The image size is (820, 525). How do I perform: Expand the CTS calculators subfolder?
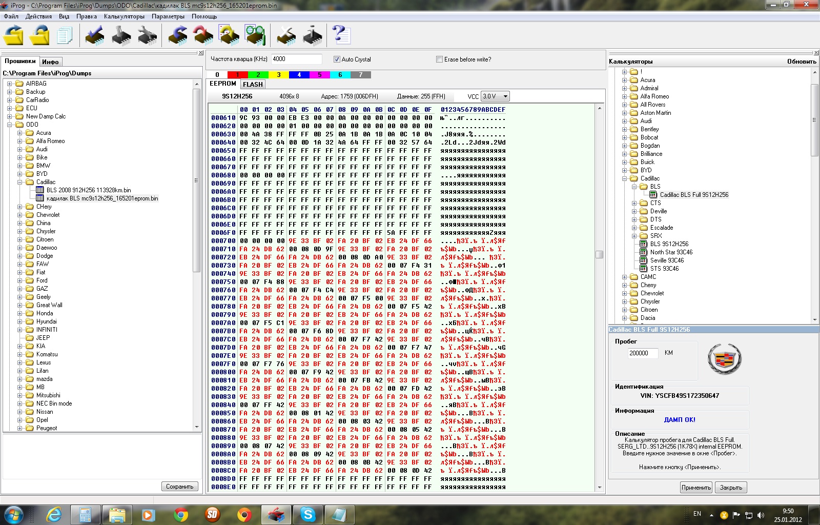[634, 203]
